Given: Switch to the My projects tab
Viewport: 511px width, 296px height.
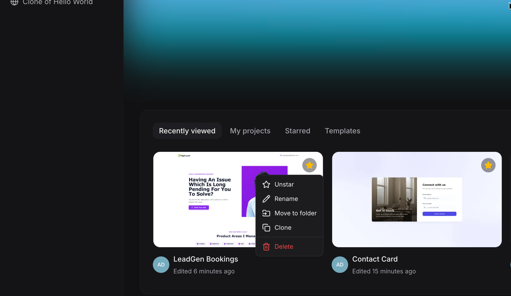Looking at the screenshot, I should click(x=250, y=131).
